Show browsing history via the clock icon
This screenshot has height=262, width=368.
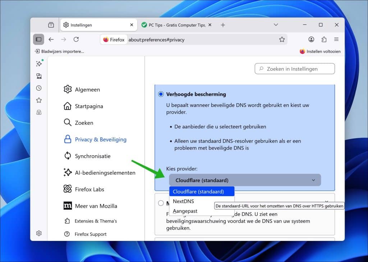(38, 88)
